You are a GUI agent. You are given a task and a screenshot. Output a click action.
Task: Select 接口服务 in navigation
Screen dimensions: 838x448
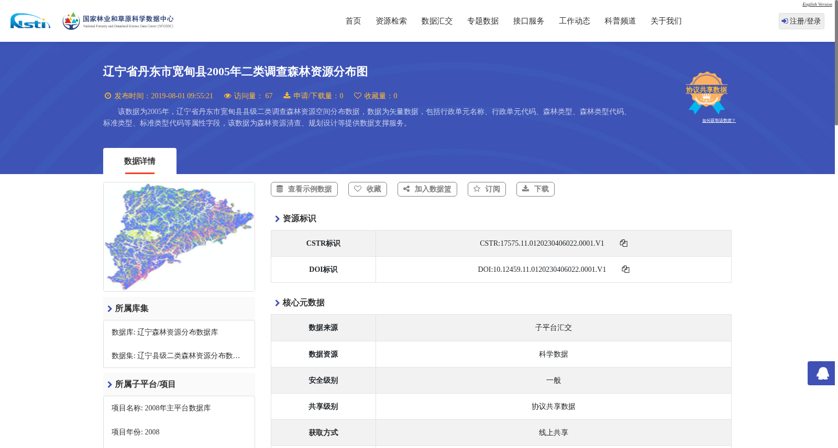coord(528,21)
